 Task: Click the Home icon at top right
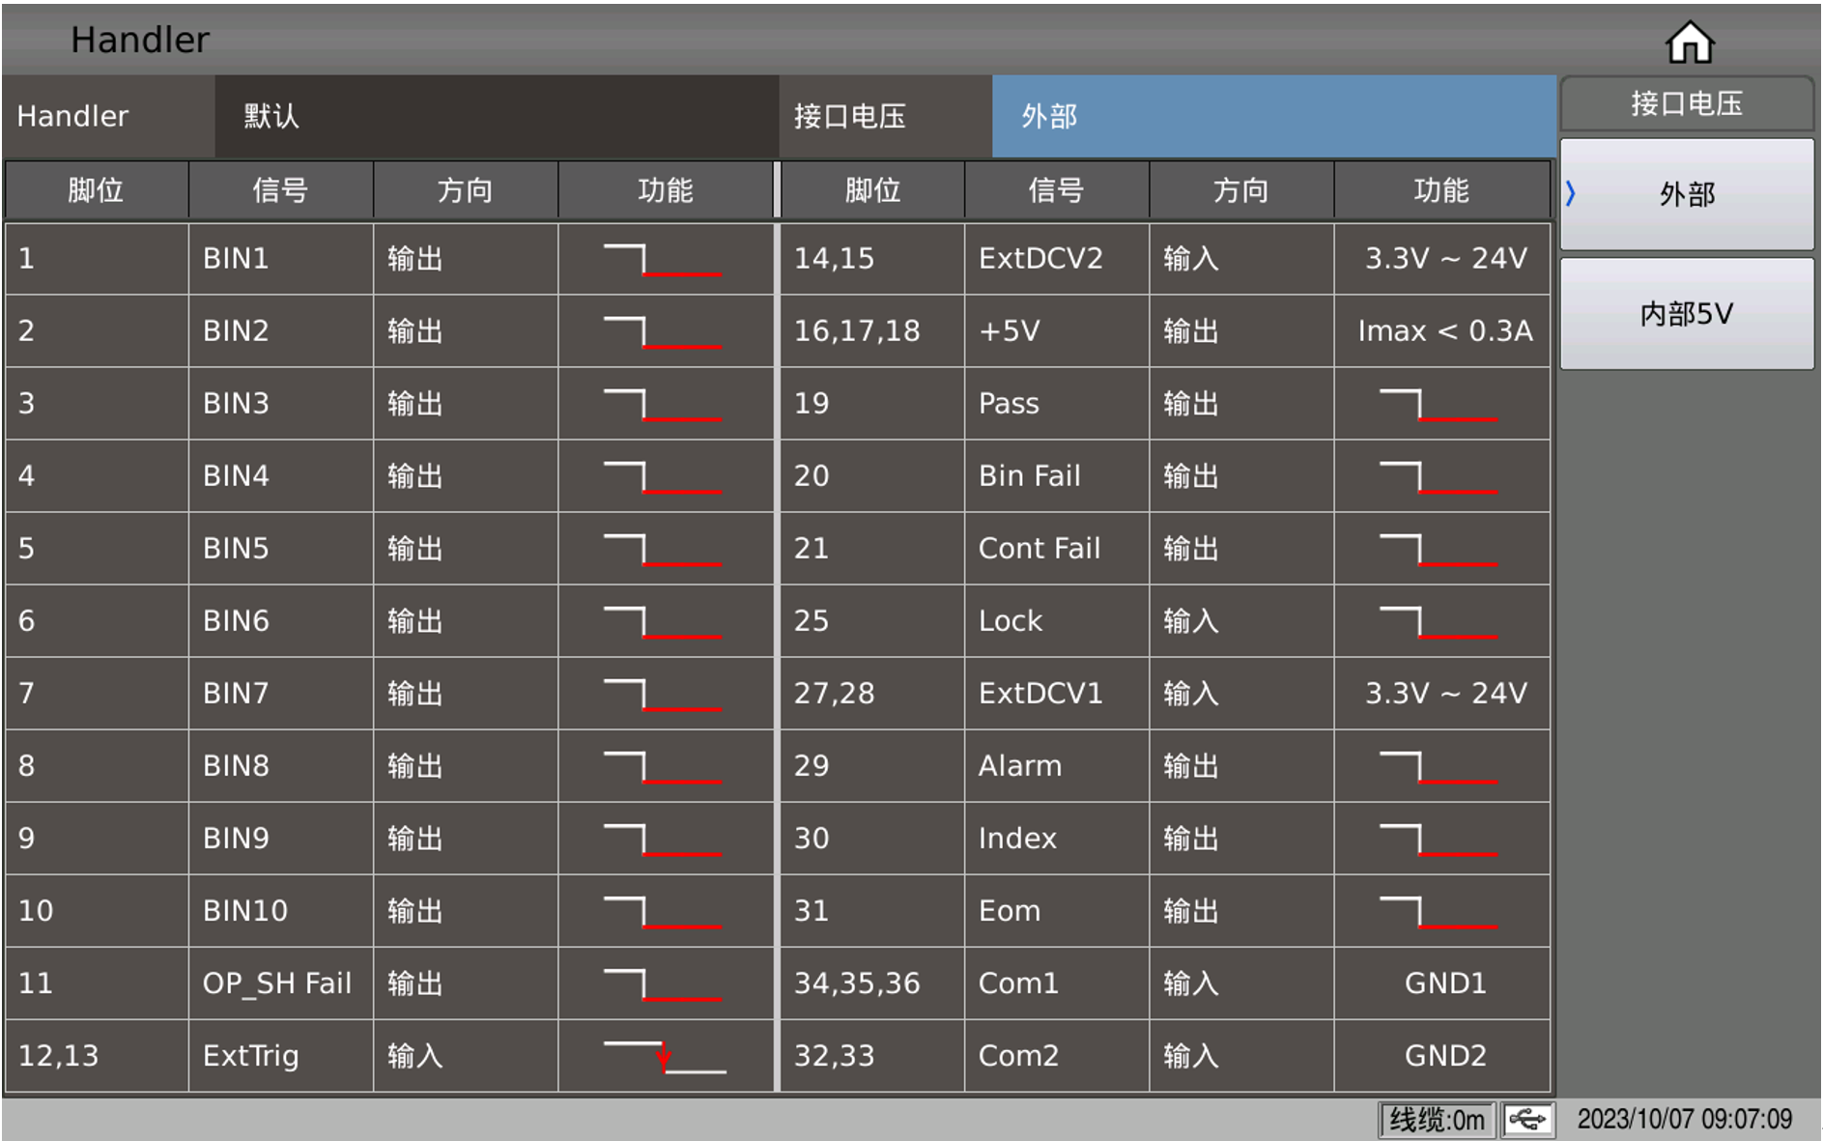(x=1689, y=41)
